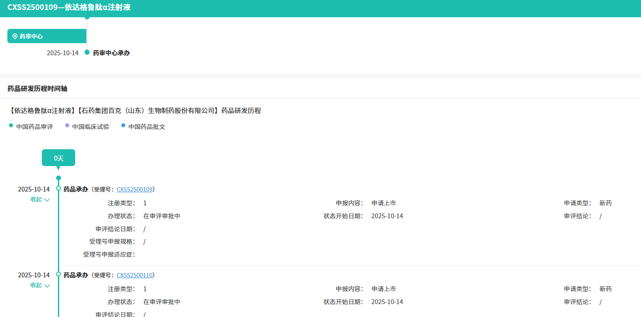Click the 石药集团百克 drug development history title
Viewport: 641px width, 317px height.
(134, 111)
